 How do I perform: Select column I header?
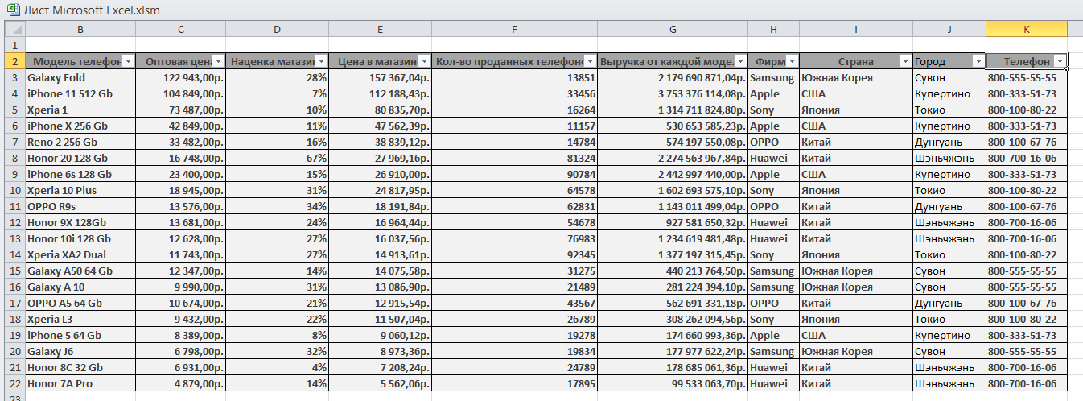pos(856,29)
